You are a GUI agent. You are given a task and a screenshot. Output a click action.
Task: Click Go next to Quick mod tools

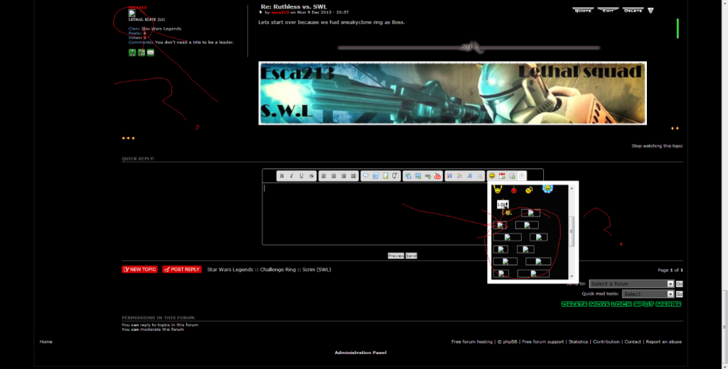coord(679,294)
